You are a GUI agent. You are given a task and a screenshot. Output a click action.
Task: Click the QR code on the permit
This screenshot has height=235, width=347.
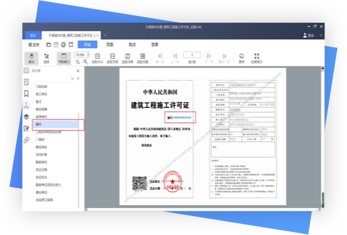pos(140,183)
